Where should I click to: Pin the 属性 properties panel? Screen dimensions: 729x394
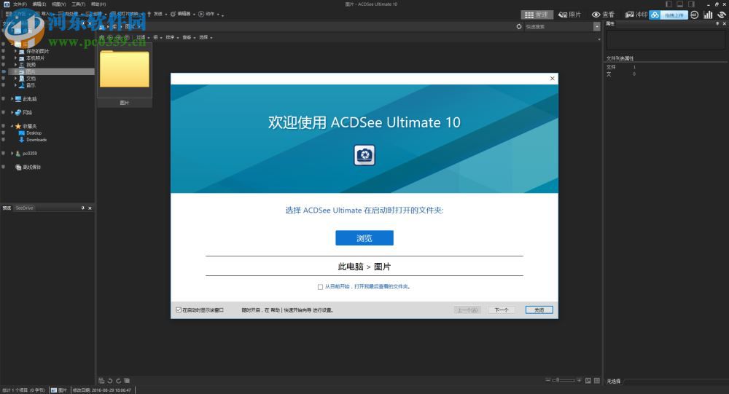(x=717, y=23)
